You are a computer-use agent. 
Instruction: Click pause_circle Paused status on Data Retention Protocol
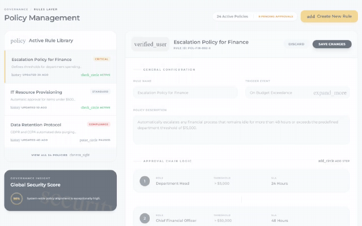click(x=95, y=140)
